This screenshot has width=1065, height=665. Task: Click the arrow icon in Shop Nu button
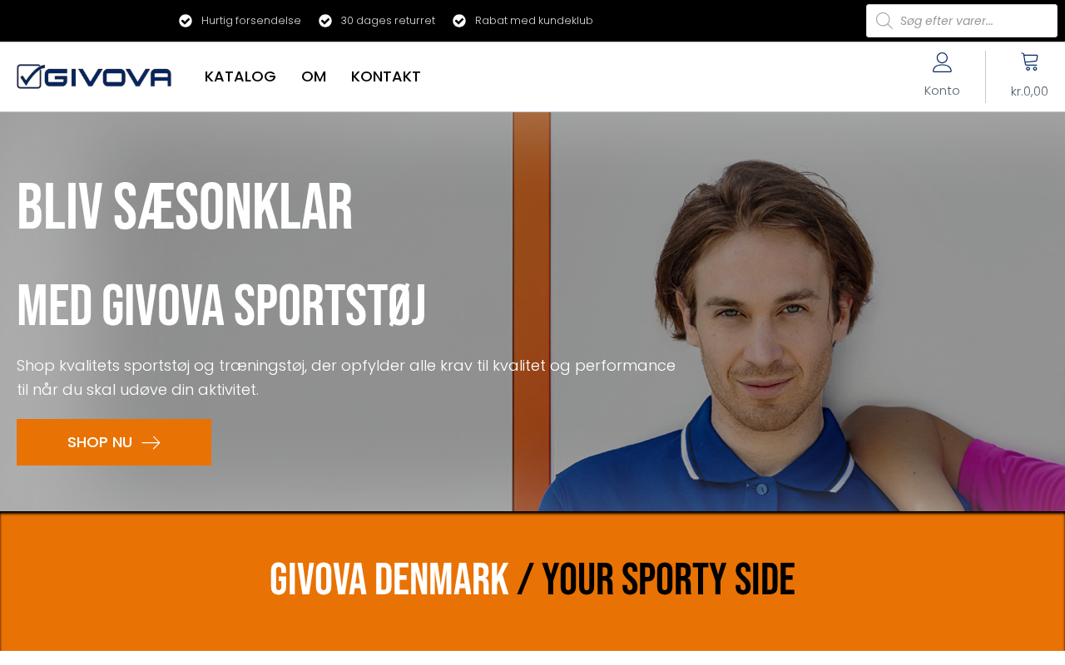[x=151, y=443]
